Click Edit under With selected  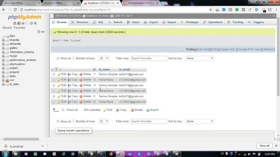tap(108, 110)
